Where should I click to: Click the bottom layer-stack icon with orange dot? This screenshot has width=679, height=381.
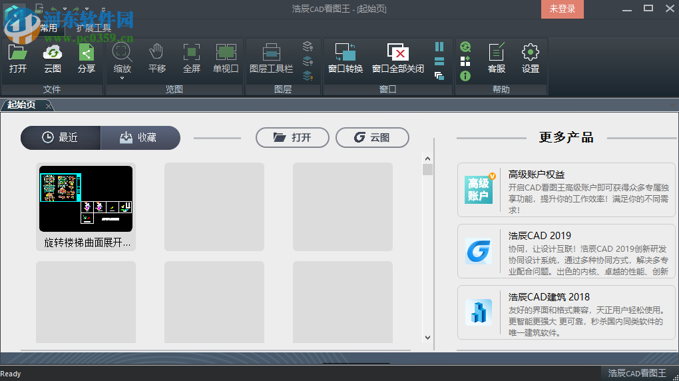[308, 76]
